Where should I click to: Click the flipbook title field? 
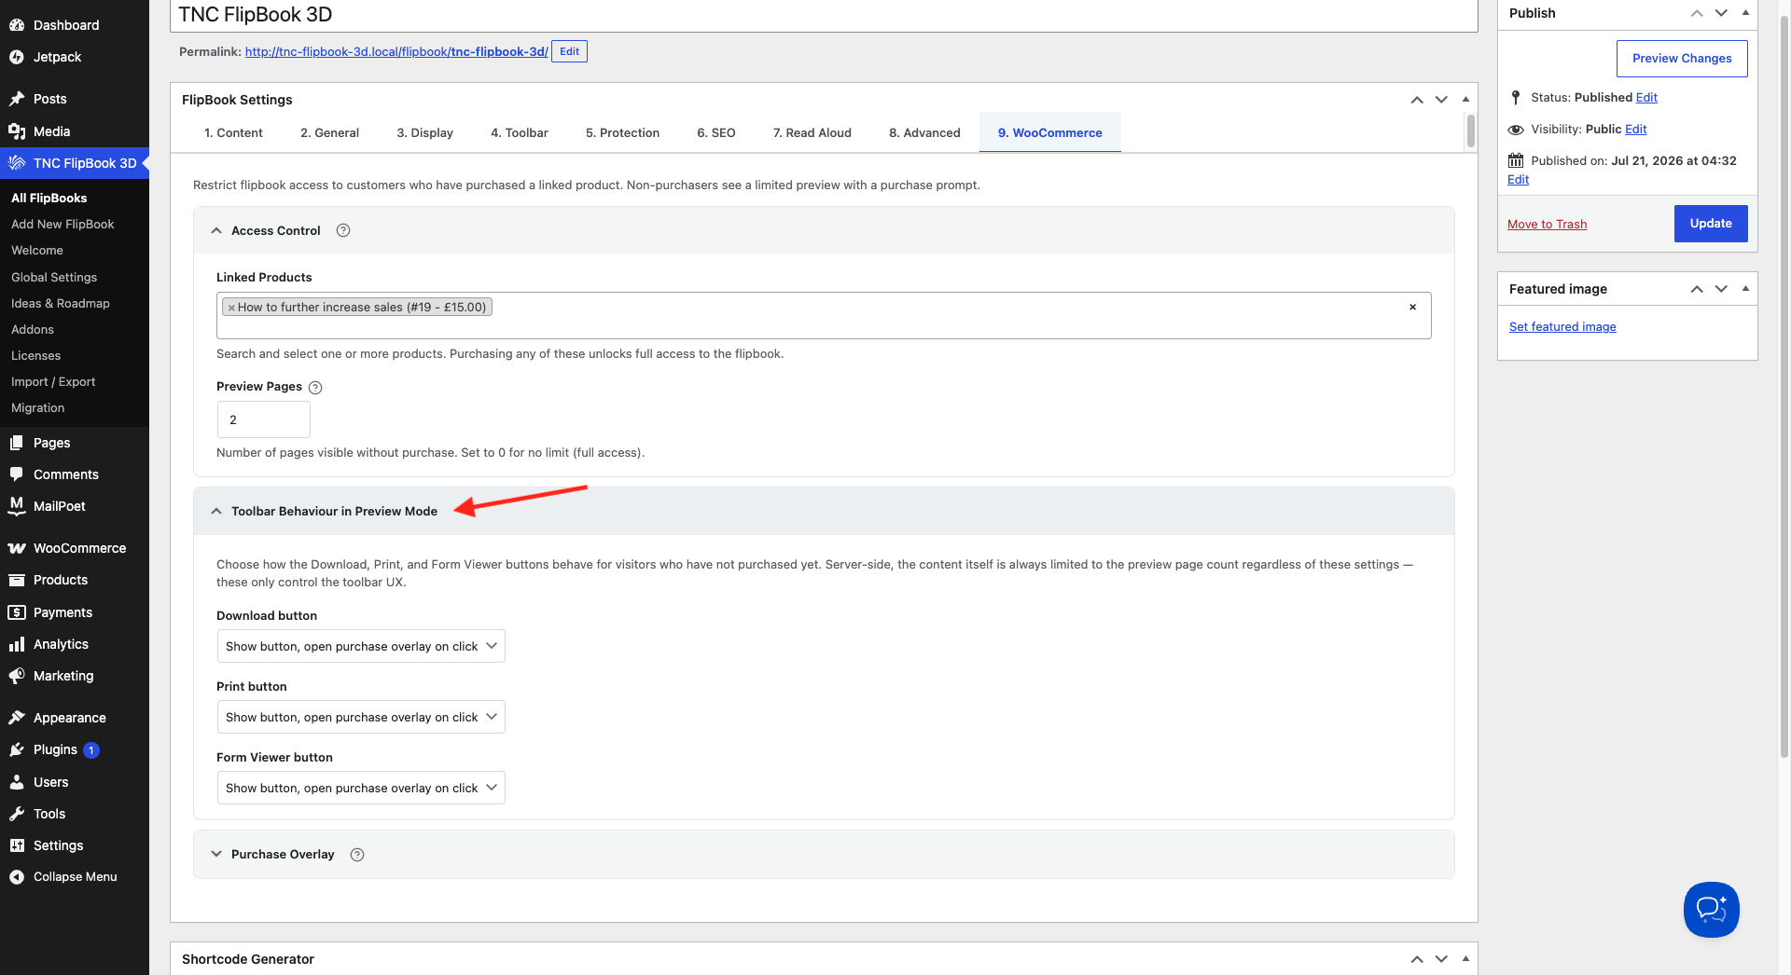[x=824, y=15]
